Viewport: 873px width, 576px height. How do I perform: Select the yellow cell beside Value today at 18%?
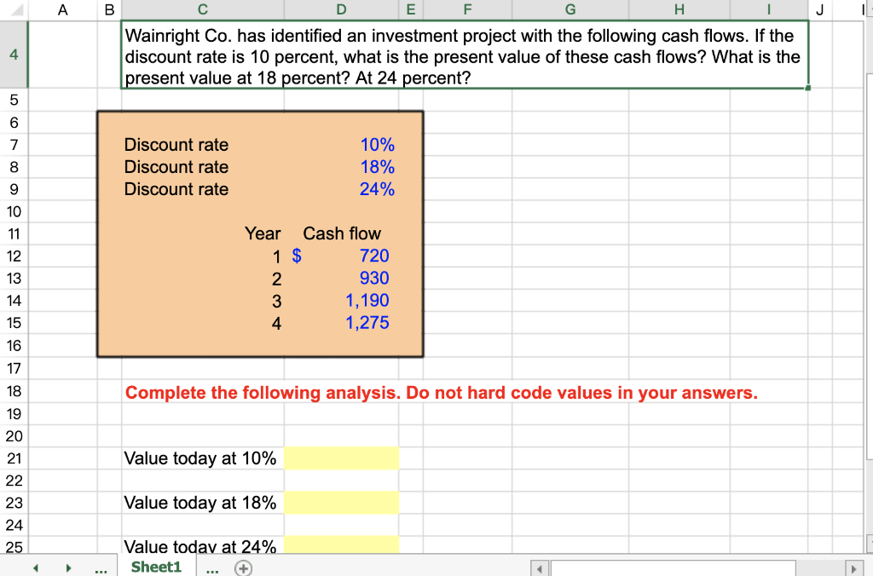pos(341,503)
